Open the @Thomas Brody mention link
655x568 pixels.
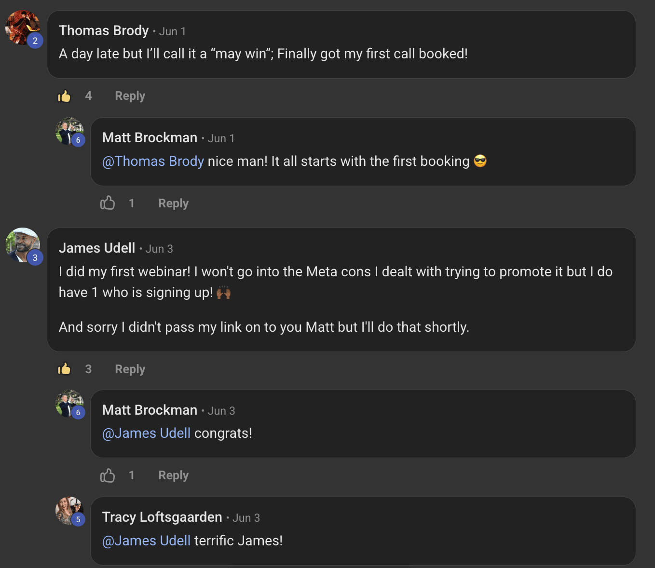[153, 161]
